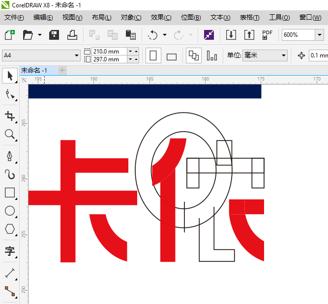The height and width of the screenshot is (304, 328).
Task: Activate the Zoom magnifier tool
Action: 10,134
